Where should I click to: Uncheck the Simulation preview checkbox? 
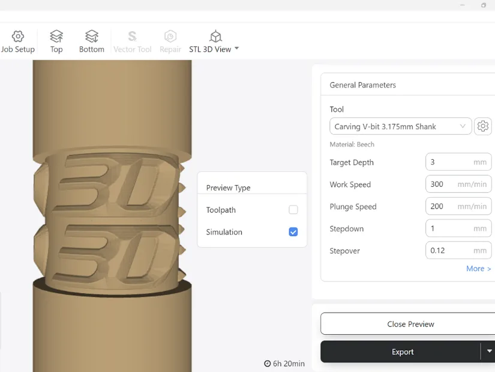[x=293, y=232]
